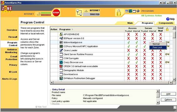Toggle Internet server permission for Demographic Module
This screenshot has height=112, width=177.
pos(153,70)
